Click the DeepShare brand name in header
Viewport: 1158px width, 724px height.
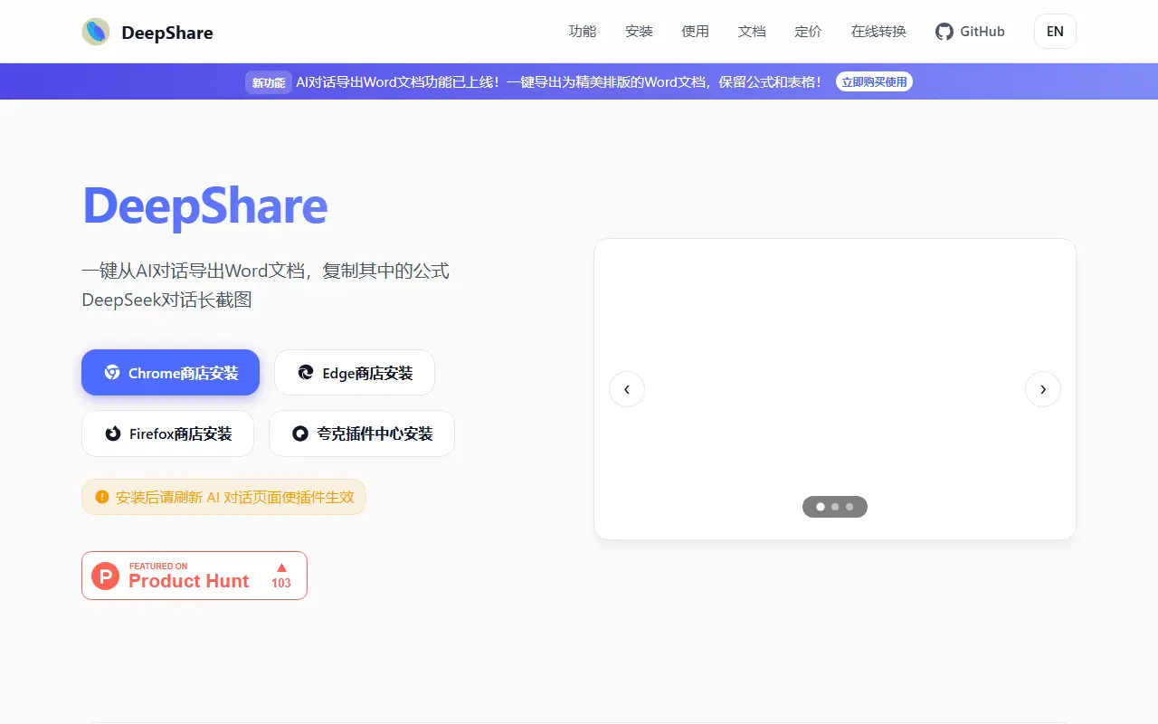click(167, 33)
